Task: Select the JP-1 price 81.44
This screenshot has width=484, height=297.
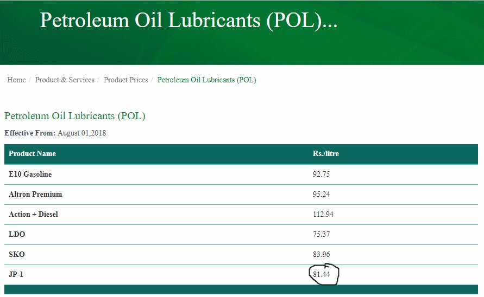Action: tap(321, 274)
